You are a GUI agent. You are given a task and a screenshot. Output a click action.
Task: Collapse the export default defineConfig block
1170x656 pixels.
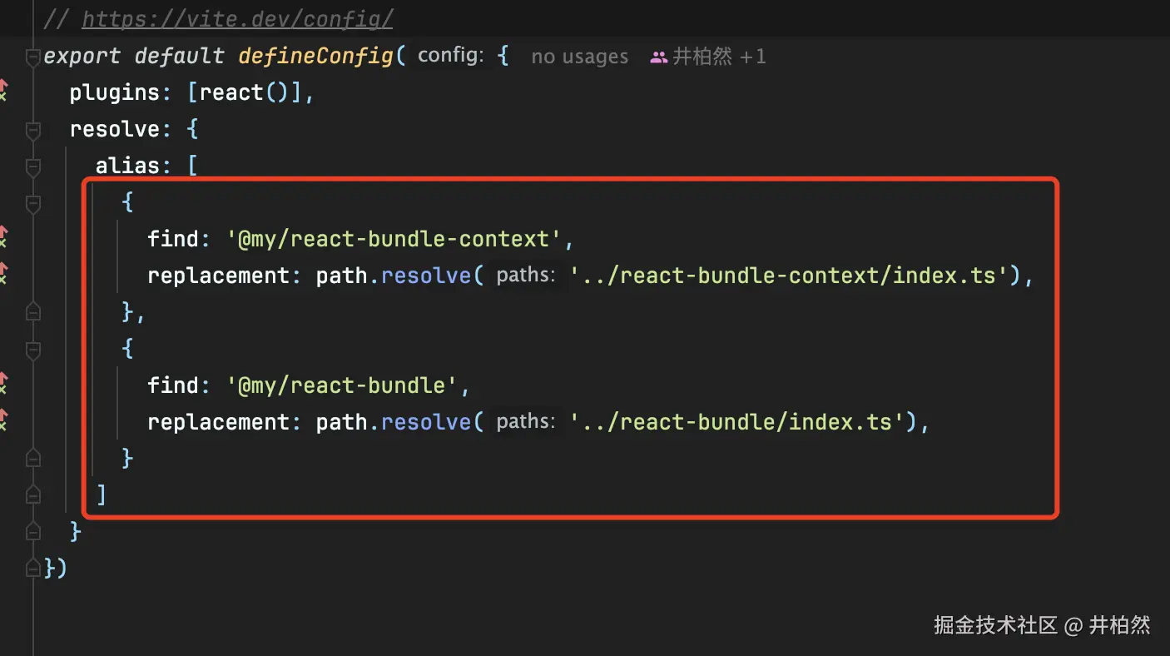point(33,57)
